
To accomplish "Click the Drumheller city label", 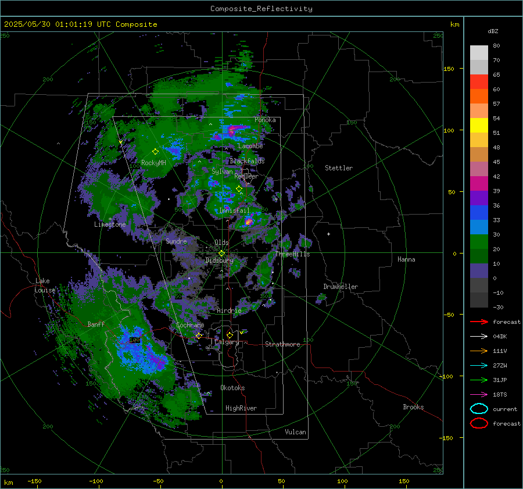I will (341, 287).
